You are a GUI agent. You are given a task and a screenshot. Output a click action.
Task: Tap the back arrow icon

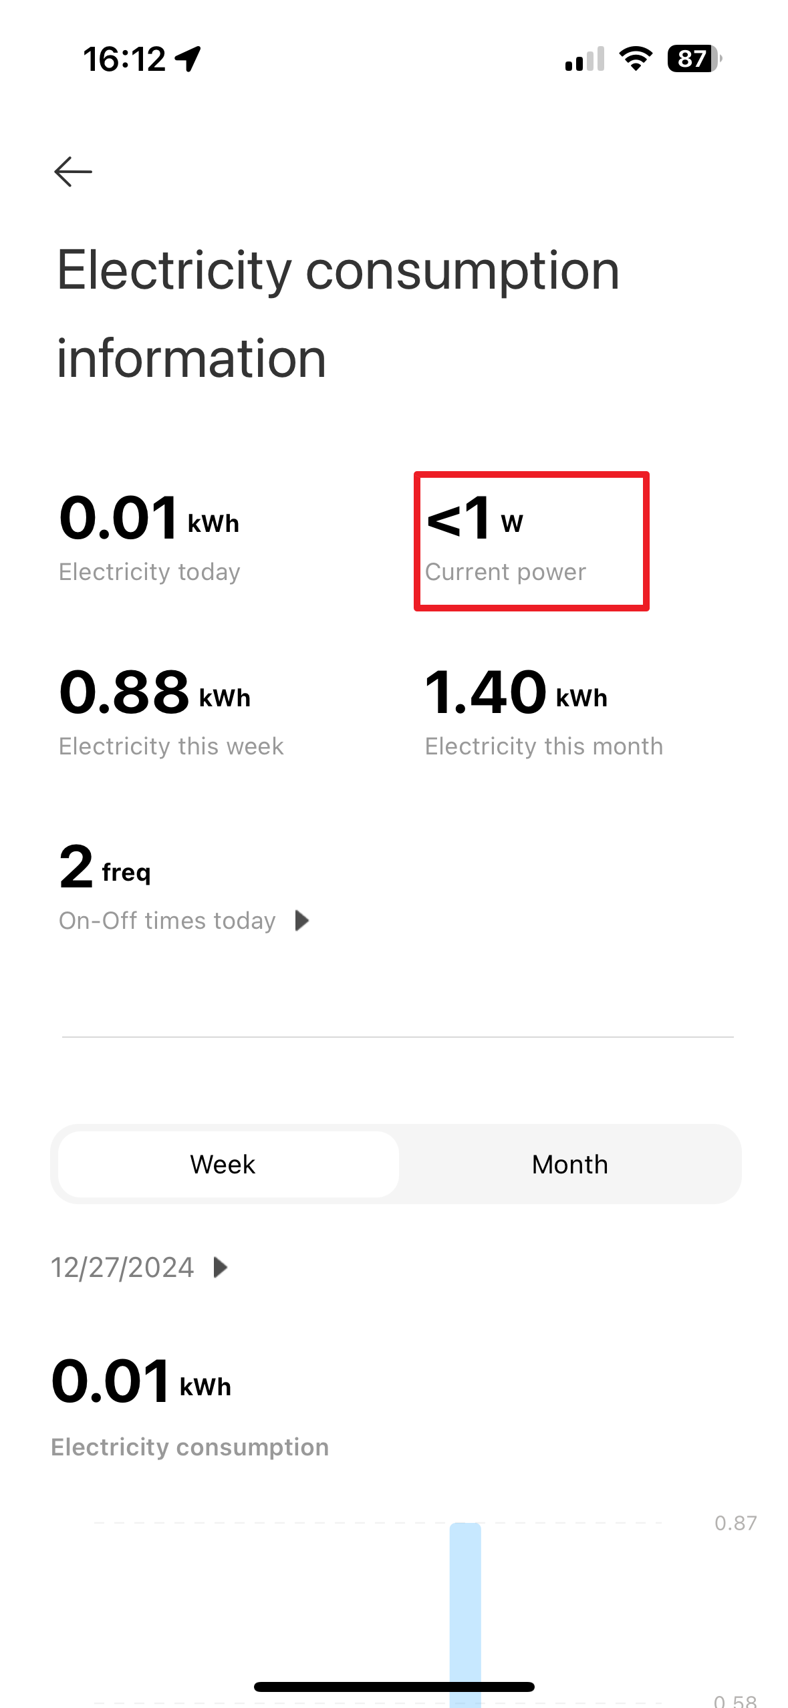(73, 172)
